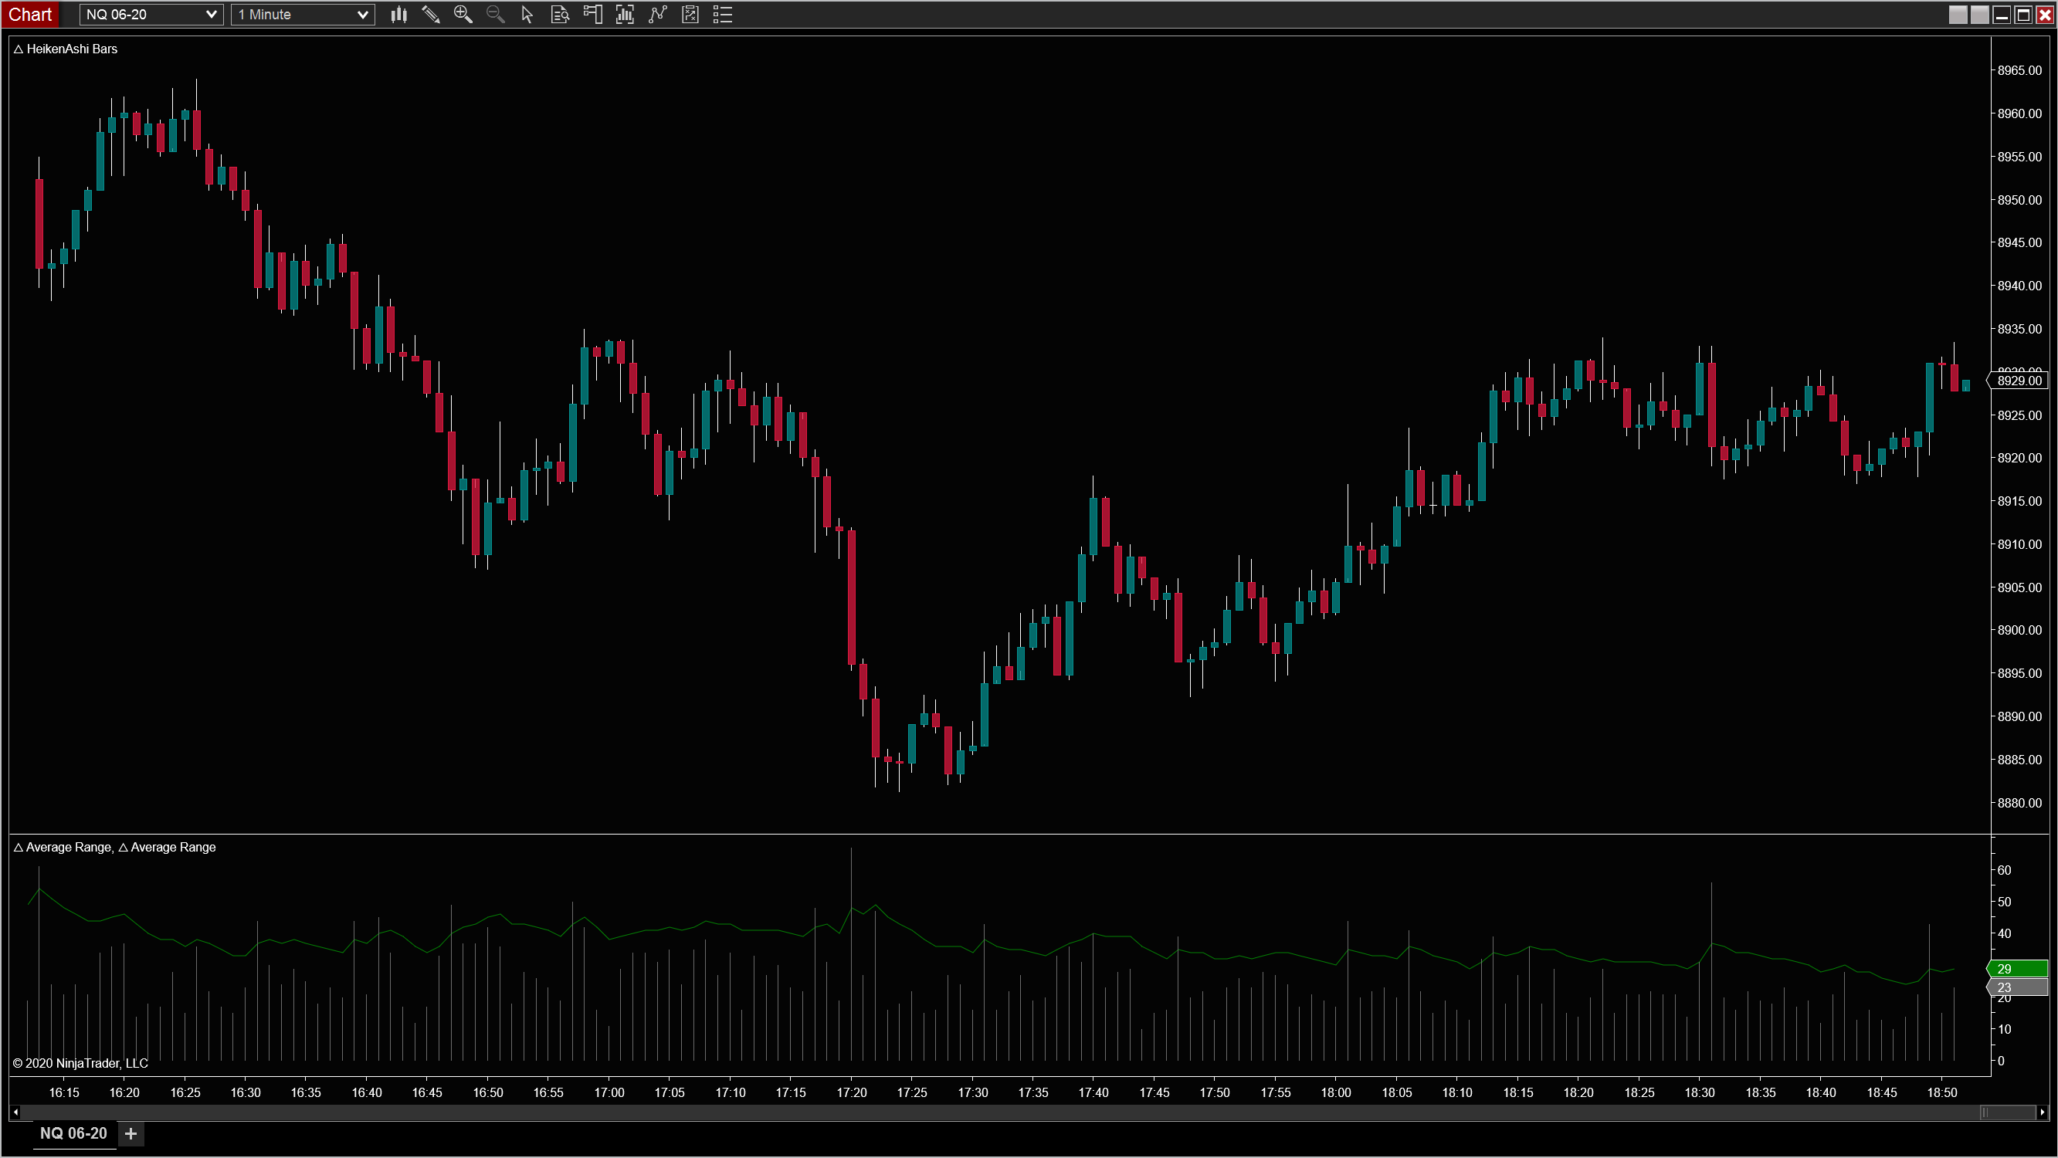Click the right arrow of horizontal scrollbar
This screenshot has width=2058, height=1158.
(x=2042, y=1112)
